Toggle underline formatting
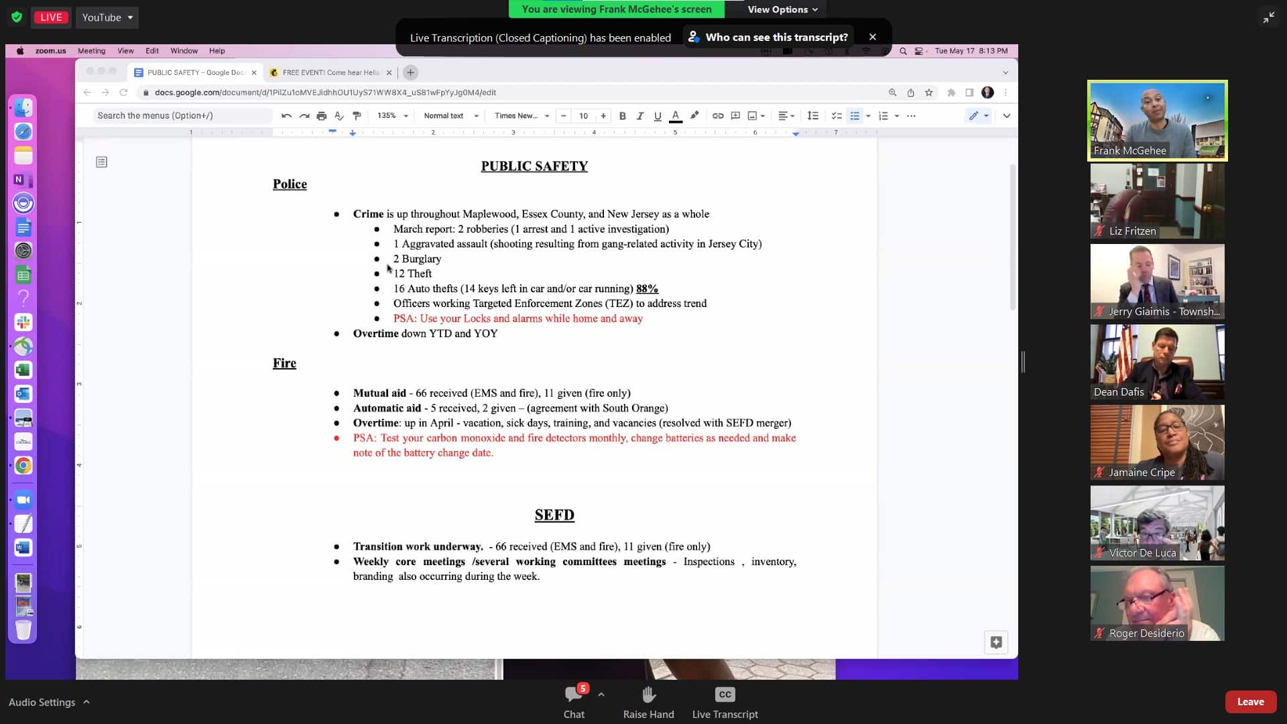Viewport: 1287px width, 724px height. (658, 116)
